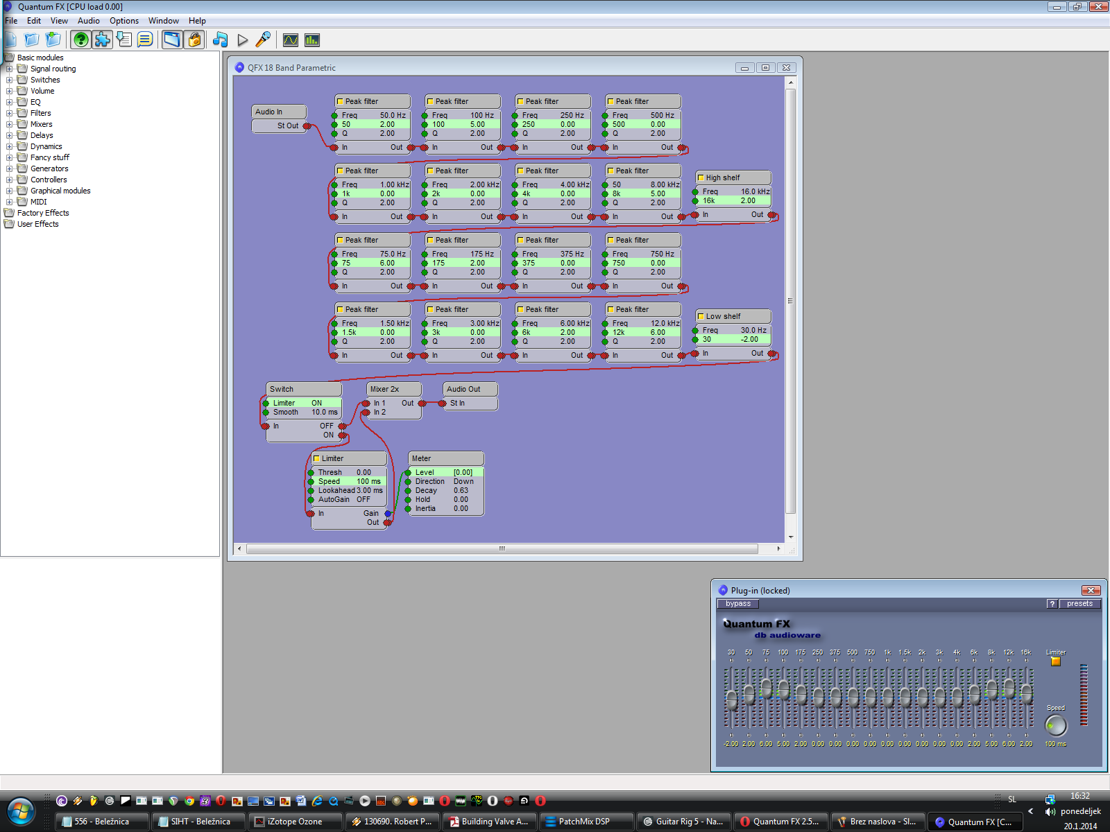Click the schematic horizontal scrollbar
Screen dimensions: 1110x832
coord(502,548)
